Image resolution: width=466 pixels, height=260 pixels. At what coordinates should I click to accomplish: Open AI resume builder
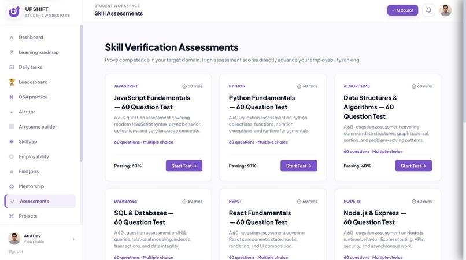coord(40,127)
